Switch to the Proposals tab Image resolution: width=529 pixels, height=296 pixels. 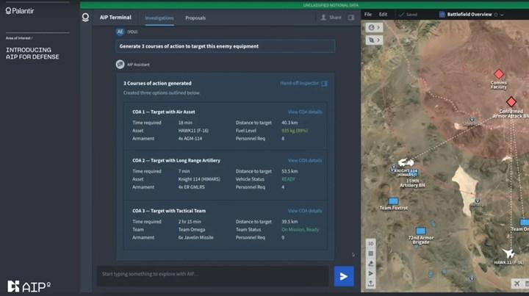[195, 17]
